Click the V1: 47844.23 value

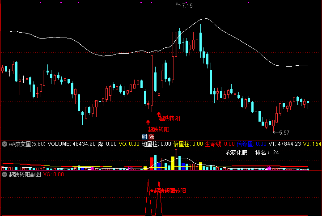pos(285,144)
